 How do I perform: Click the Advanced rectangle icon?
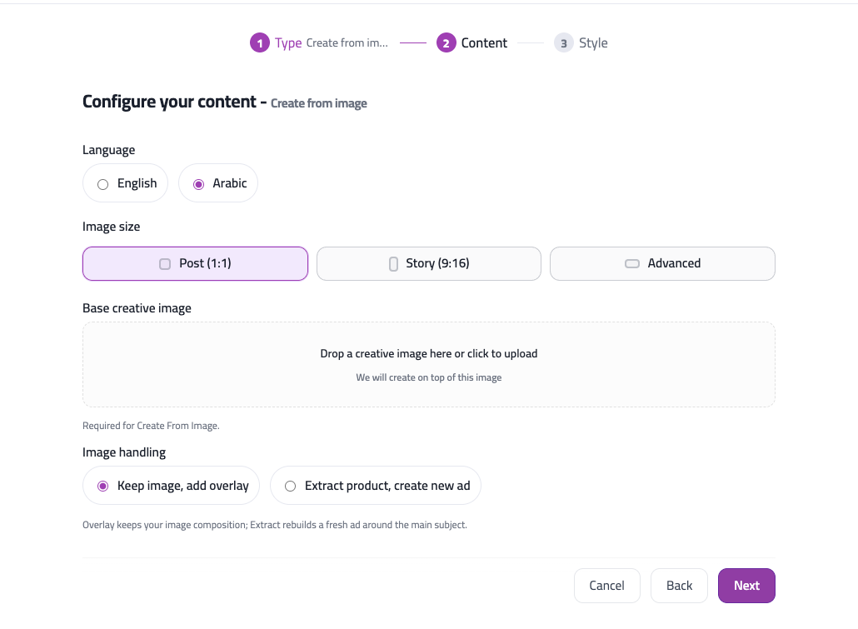coord(631,263)
